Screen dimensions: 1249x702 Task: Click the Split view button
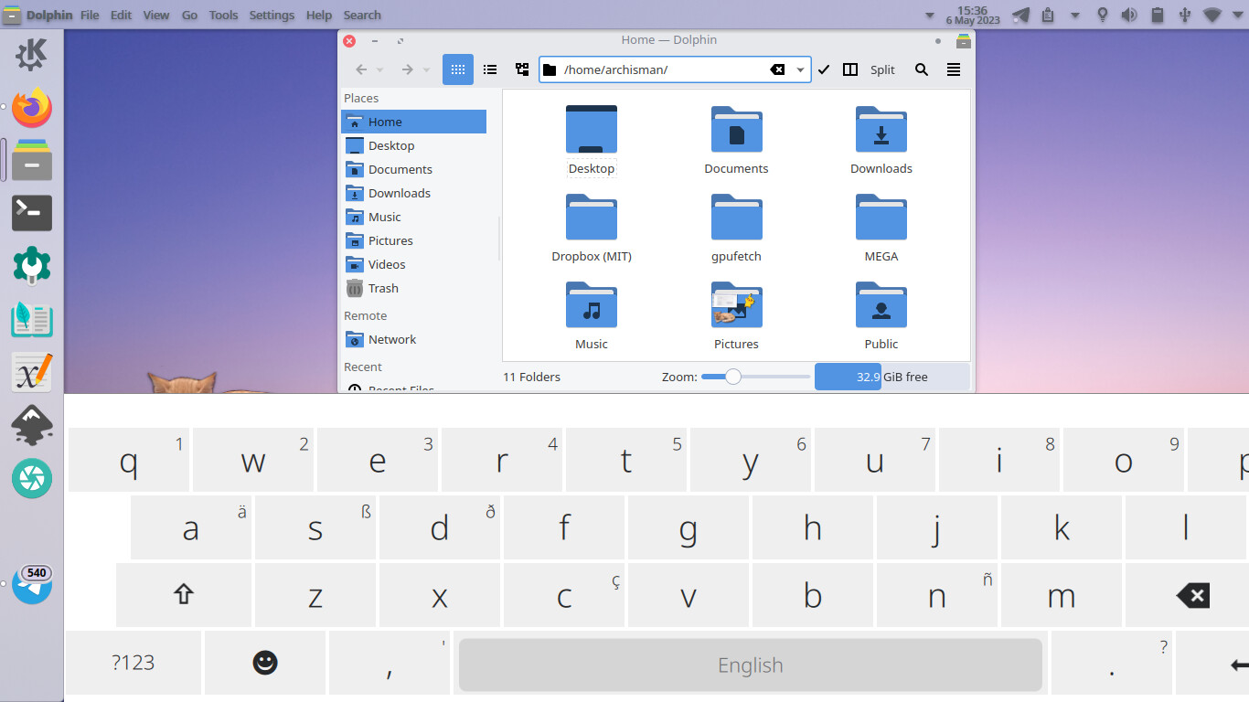point(871,69)
